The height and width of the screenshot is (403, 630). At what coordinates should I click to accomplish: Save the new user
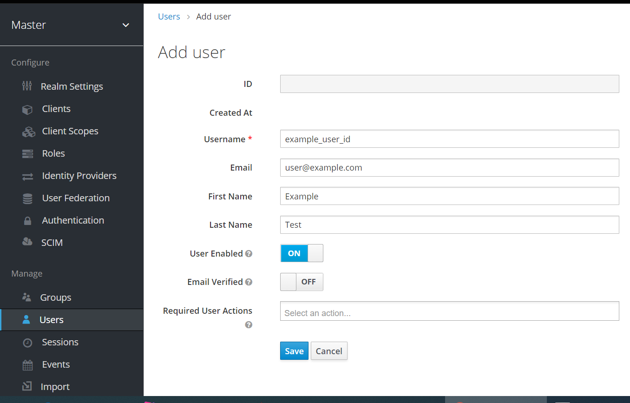point(294,350)
